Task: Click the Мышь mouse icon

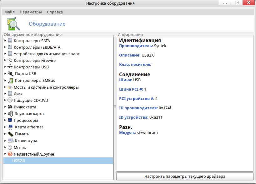Action: point(10,147)
